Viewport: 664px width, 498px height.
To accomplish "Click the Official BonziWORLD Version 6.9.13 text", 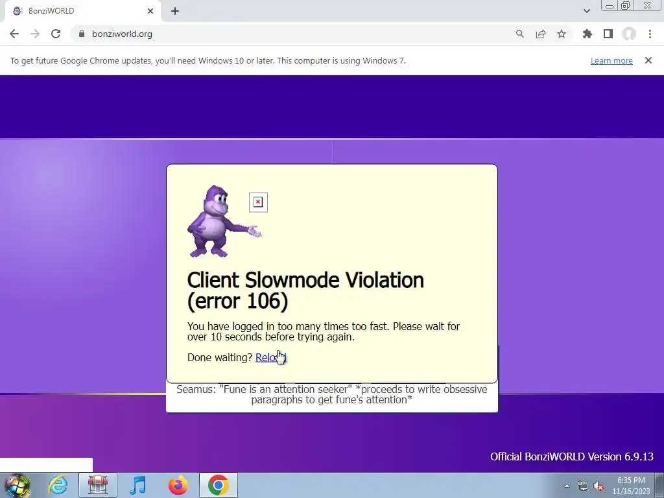I will (x=572, y=456).
